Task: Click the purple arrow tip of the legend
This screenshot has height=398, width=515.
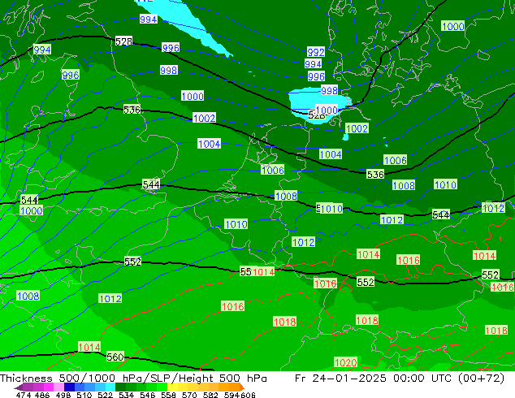Action: [18, 387]
